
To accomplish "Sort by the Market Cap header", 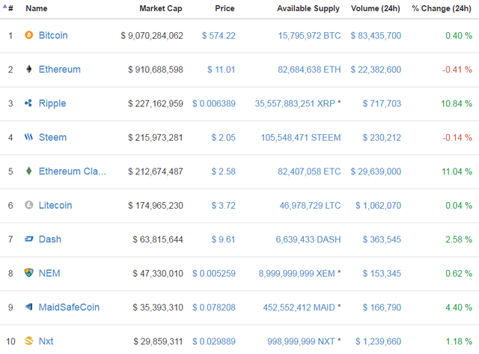I will (x=161, y=8).
